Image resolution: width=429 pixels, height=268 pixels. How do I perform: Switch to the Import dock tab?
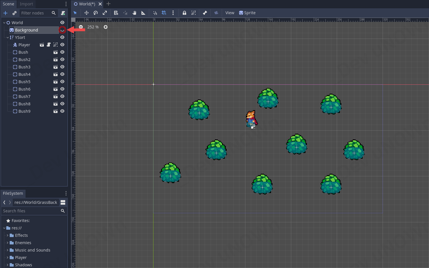click(26, 4)
